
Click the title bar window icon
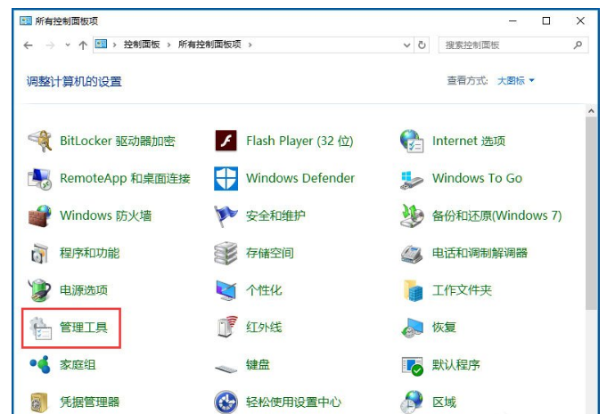pyautogui.click(x=26, y=20)
